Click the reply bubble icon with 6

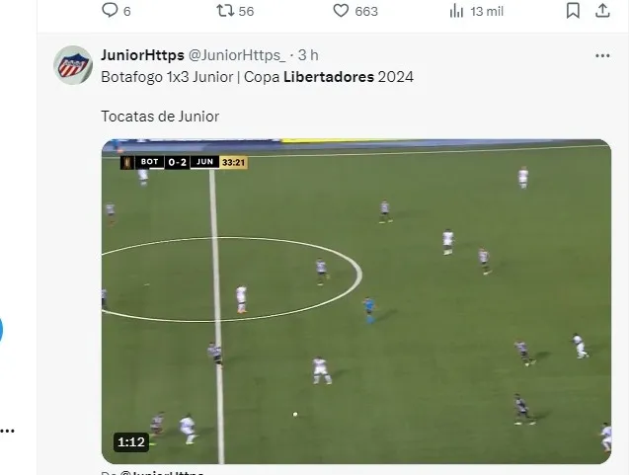(x=110, y=11)
